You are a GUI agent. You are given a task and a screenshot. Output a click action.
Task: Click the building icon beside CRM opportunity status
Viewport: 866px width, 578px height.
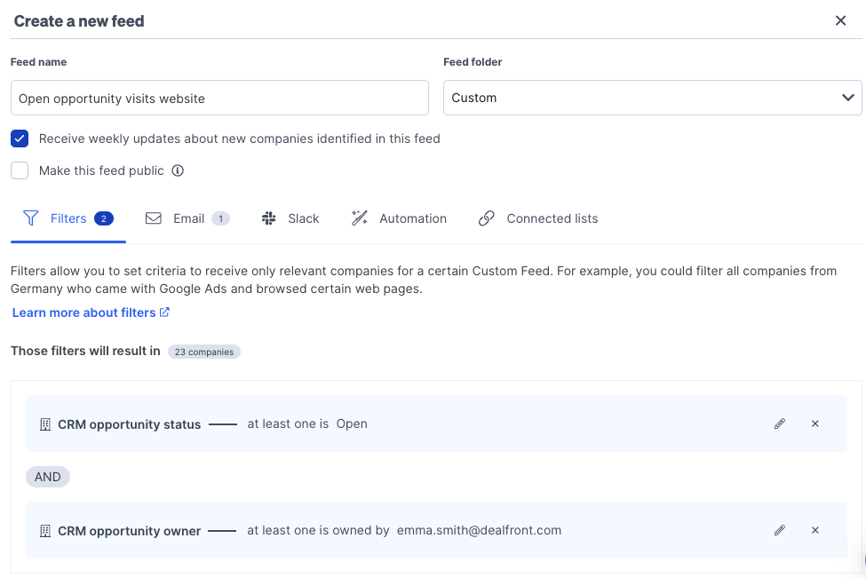[45, 424]
